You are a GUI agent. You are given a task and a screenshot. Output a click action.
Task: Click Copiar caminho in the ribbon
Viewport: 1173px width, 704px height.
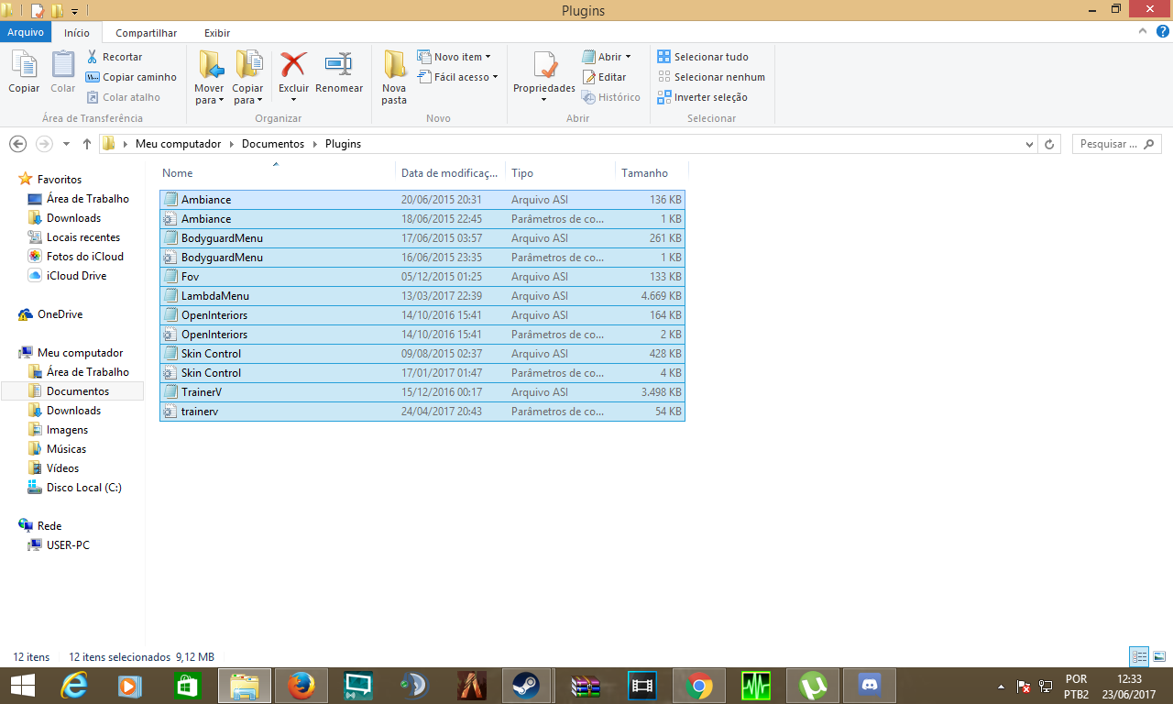coord(131,77)
